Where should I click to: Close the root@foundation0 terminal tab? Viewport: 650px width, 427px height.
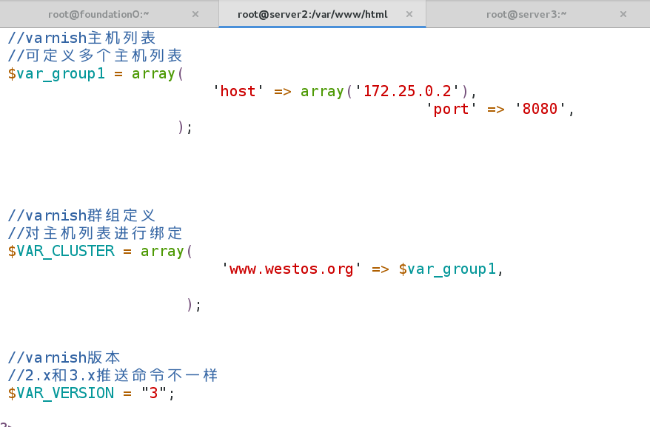195,15
